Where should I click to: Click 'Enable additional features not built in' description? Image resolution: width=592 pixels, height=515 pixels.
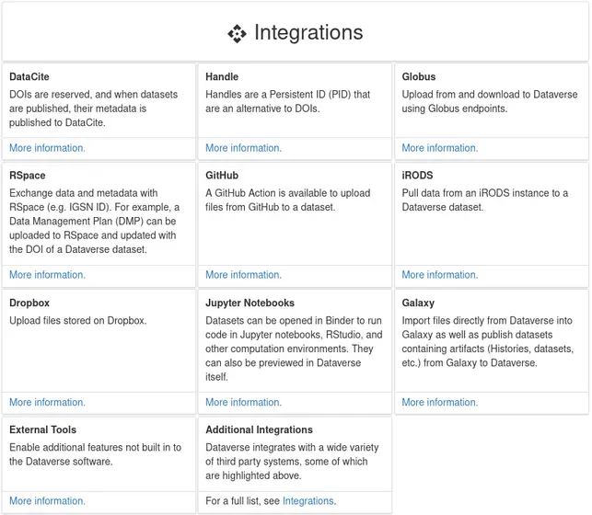[95, 454]
